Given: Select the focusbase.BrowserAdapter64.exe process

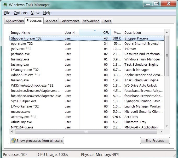Looking at the screenshot, I should pos(87,96).
